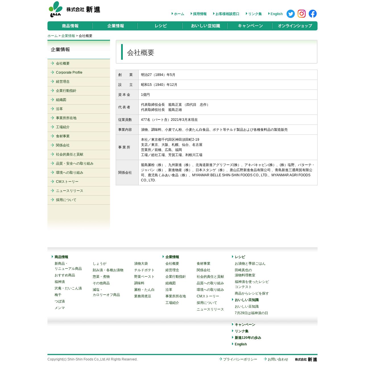Select 社会的責任と貢献 in the sidebar
The width and height of the screenshot is (365, 367).
pyautogui.click(x=79, y=154)
